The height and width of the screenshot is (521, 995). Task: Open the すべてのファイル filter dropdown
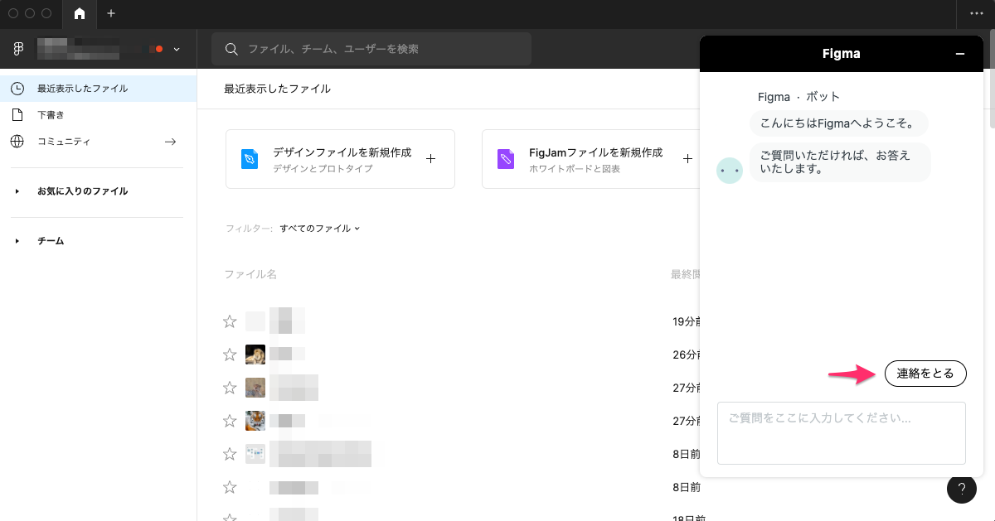click(x=320, y=228)
